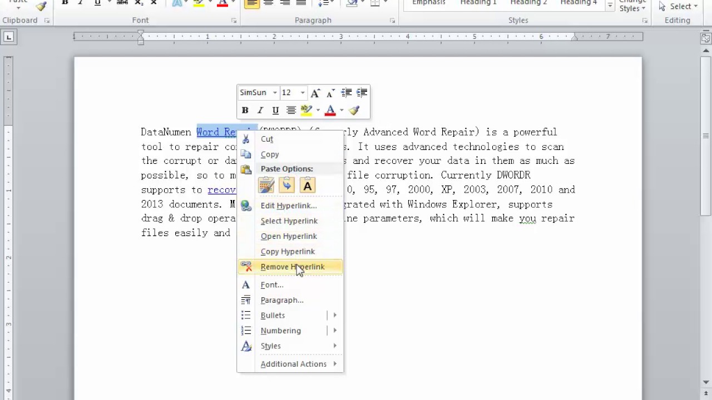Click Format Painter brush in the mini toolbar
Viewport: 712px width, 400px height.
point(354,110)
